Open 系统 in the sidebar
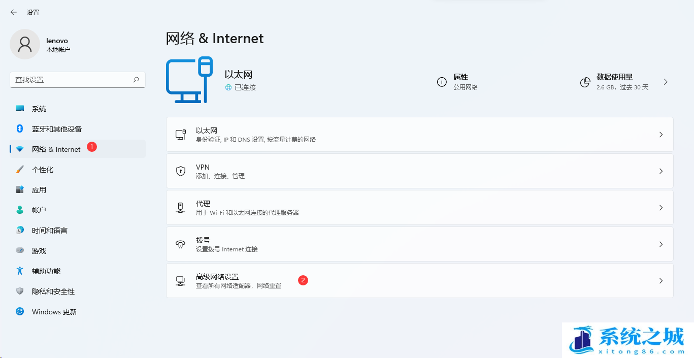The height and width of the screenshot is (358, 694). (x=39, y=109)
